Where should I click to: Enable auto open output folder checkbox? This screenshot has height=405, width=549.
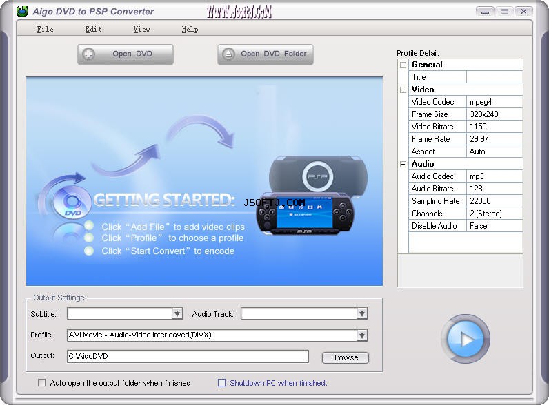point(41,383)
